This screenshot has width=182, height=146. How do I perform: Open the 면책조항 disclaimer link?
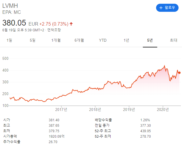pos(54,30)
